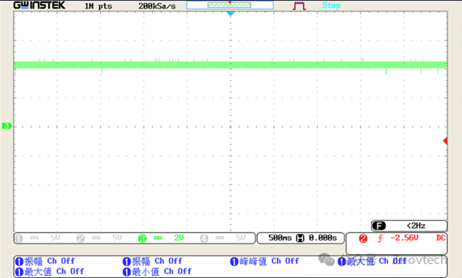Click the horizontal H position icon
The height and width of the screenshot is (278, 462).
coord(300,238)
